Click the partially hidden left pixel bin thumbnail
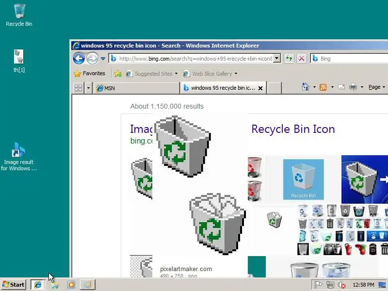This screenshot has width=388, height=291. tap(142, 178)
